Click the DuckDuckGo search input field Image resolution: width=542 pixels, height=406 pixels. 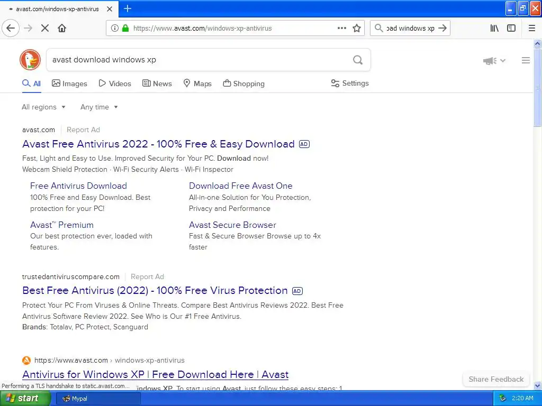point(201,60)
